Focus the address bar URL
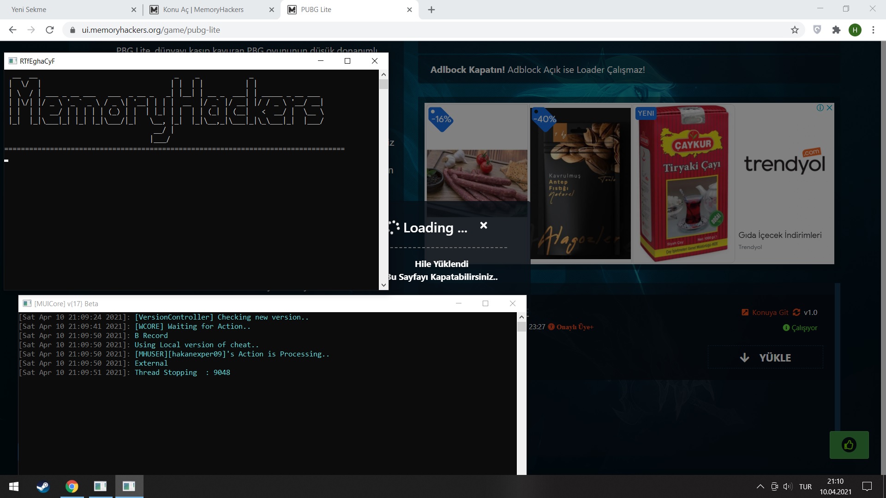The width and height of the screenshot is (886, 498). (x=151, y=30)
